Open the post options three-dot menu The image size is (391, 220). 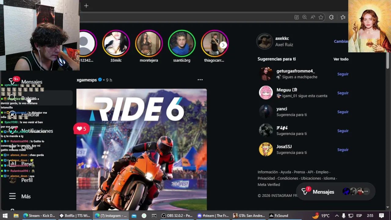click(x=200, y=80)
